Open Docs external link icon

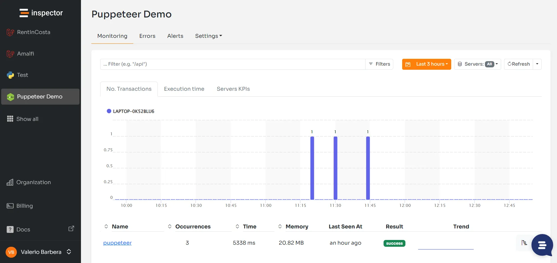[71, 228]
